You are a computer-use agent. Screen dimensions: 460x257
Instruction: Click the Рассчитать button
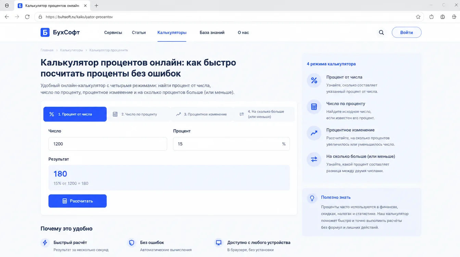pos(78,201)
